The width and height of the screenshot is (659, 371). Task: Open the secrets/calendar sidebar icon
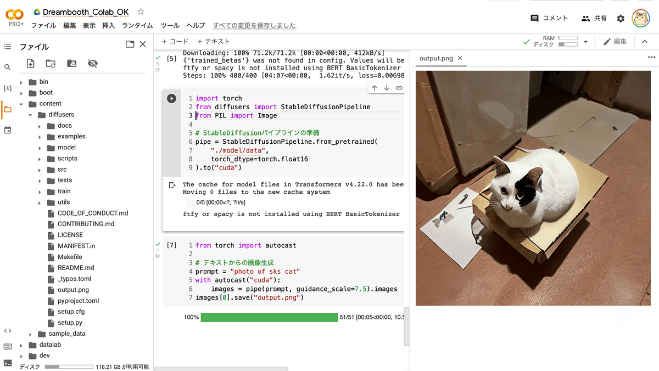[x=8, y=130]
